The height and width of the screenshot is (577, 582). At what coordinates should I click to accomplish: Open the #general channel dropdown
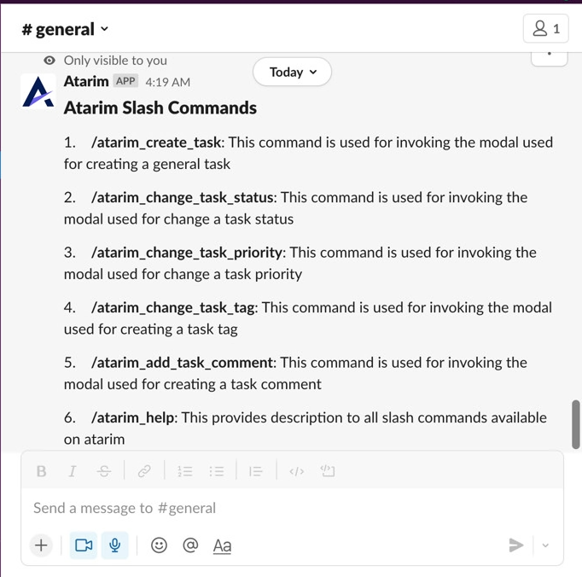(x=66, y=29)
